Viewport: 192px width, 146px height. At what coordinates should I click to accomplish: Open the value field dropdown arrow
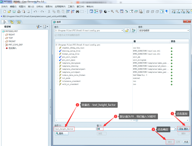pos(176,129)
